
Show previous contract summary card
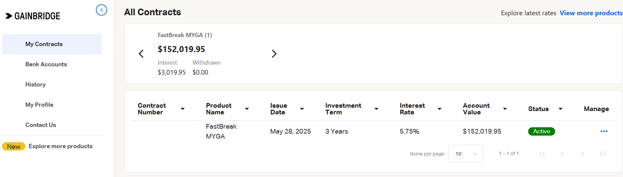click(141, 54)
